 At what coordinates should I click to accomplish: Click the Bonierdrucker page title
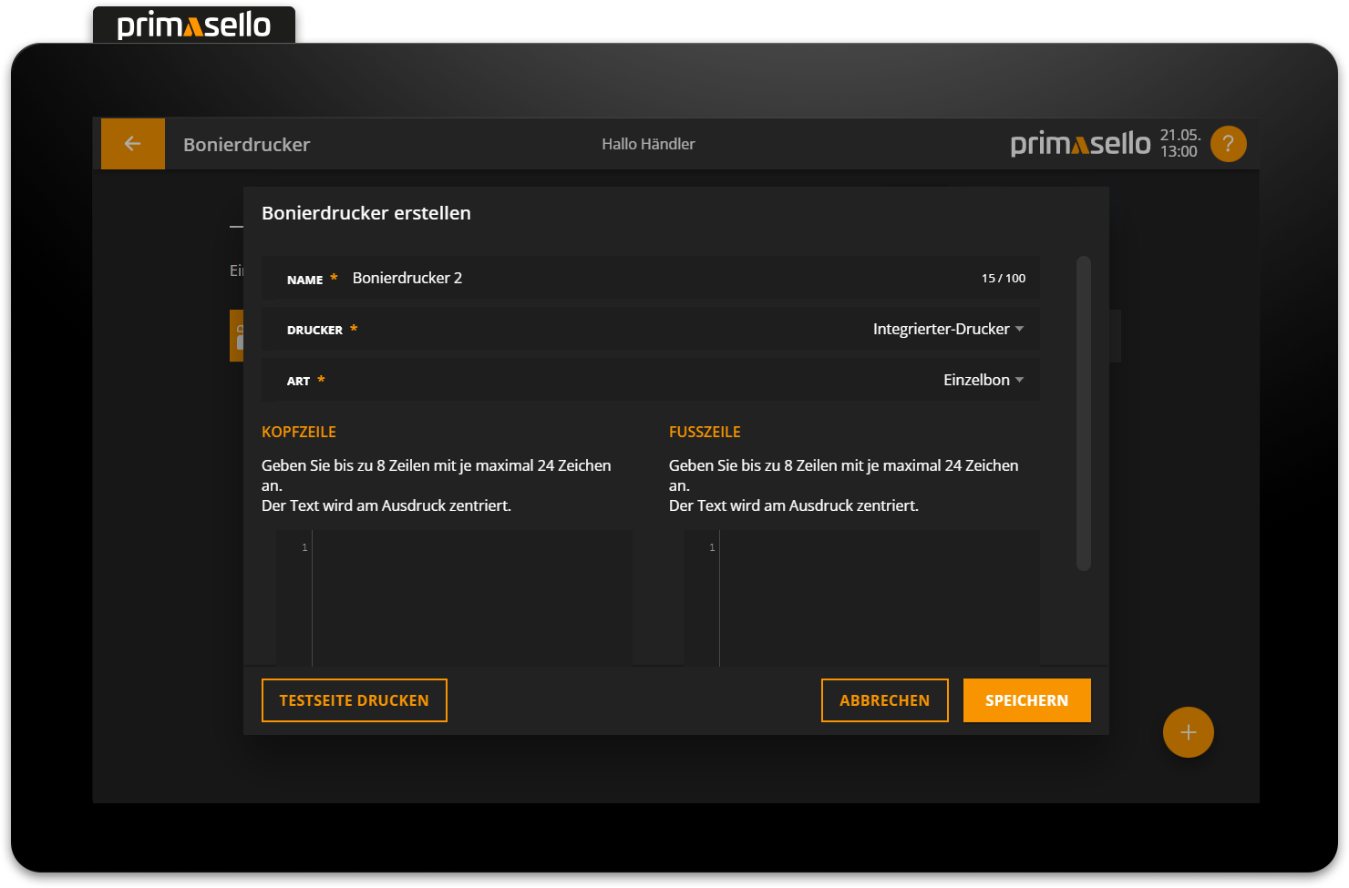246,145
